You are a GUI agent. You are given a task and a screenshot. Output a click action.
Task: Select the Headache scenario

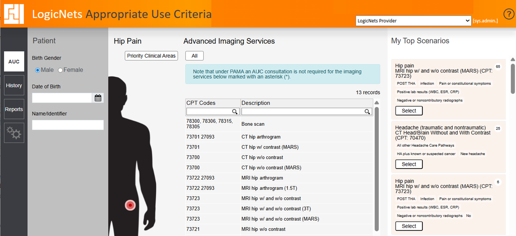click(x=409, y=164)
